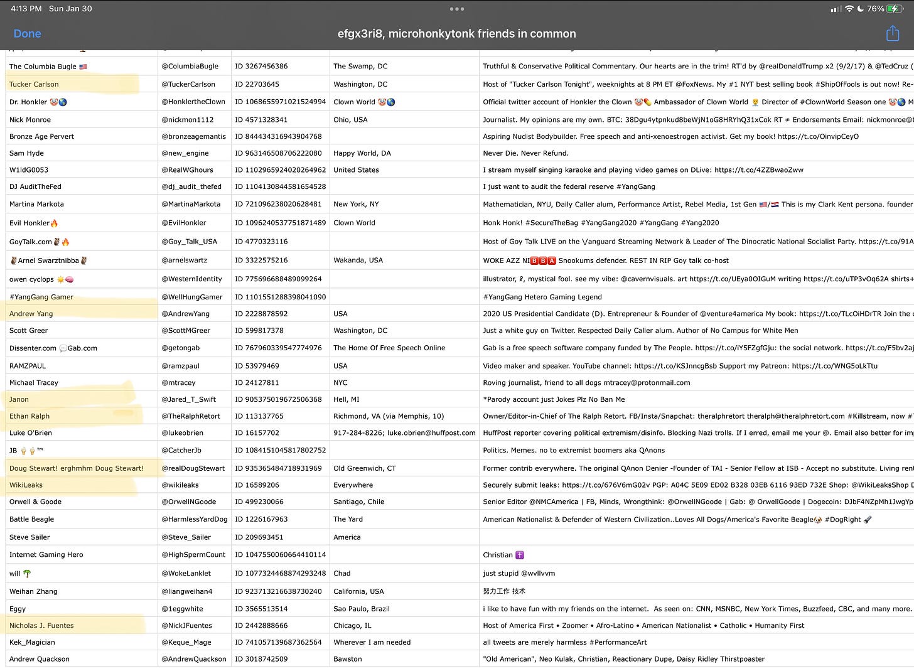Screen dimensions: 914x671
Task: Select the @ScottMGreer handle
Action: pyautogui.click(x=186, y=330)
